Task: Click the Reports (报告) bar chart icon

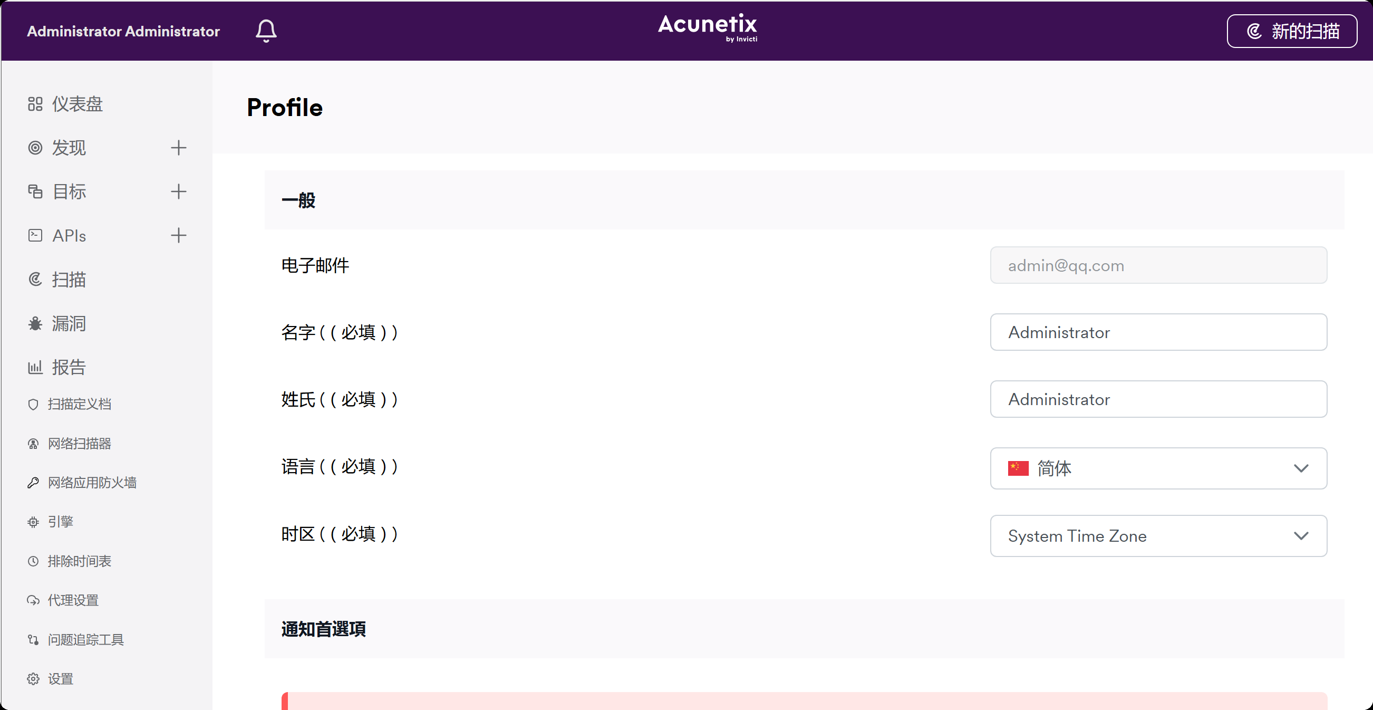Action: tap(35, 367)
